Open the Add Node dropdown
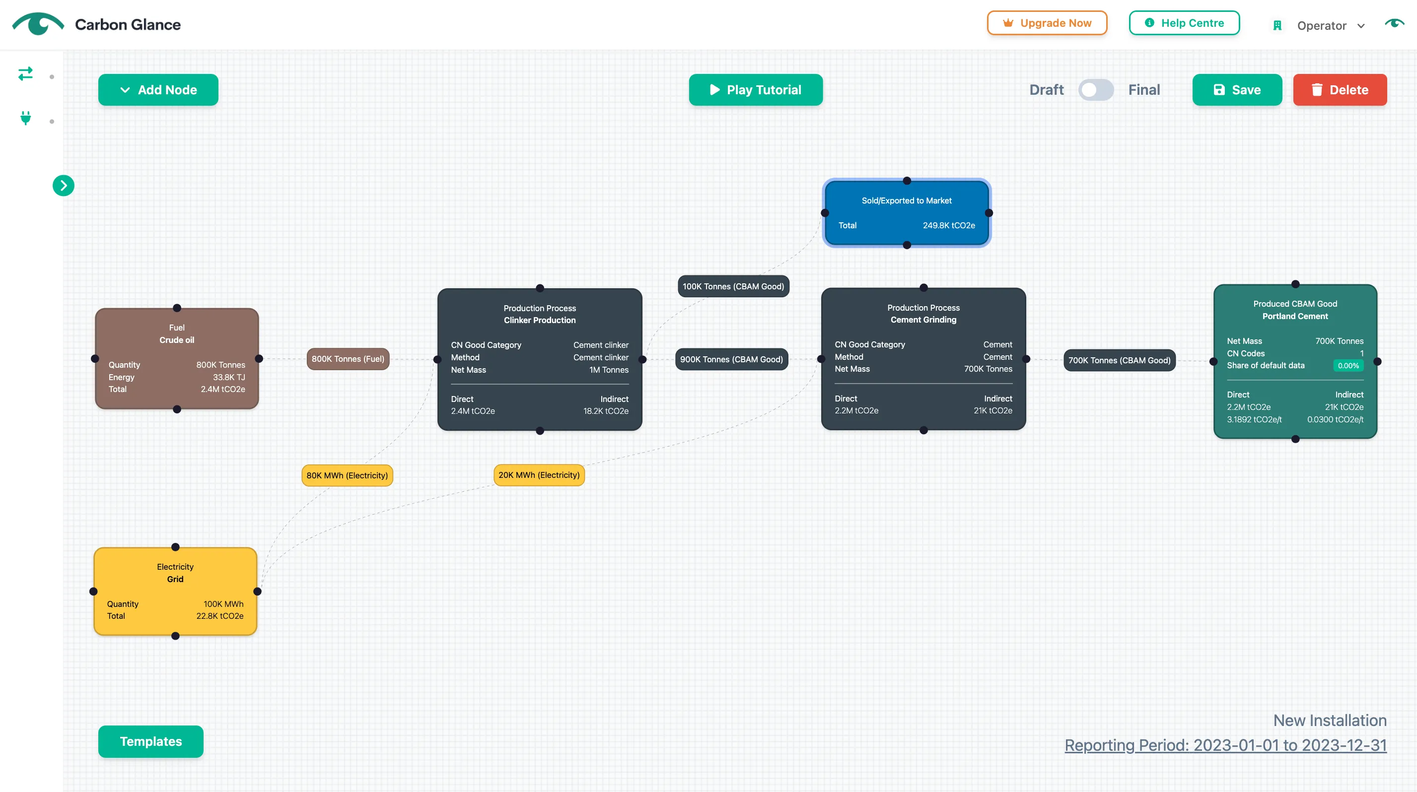The height and width of the screenshot is (792, 1417). (158, 90)
